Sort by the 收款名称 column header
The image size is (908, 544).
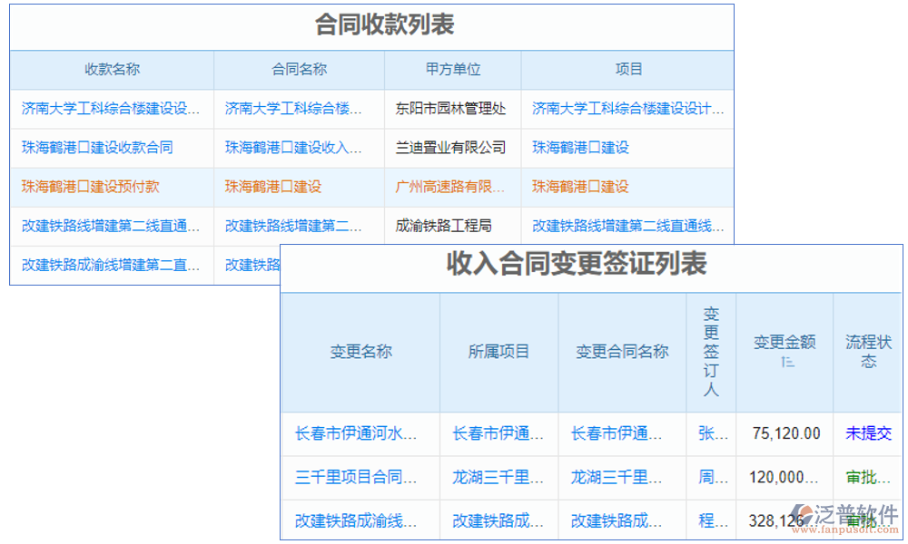(111, 70)
